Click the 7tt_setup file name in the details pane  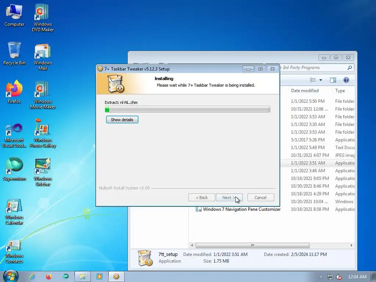[168, 254]
